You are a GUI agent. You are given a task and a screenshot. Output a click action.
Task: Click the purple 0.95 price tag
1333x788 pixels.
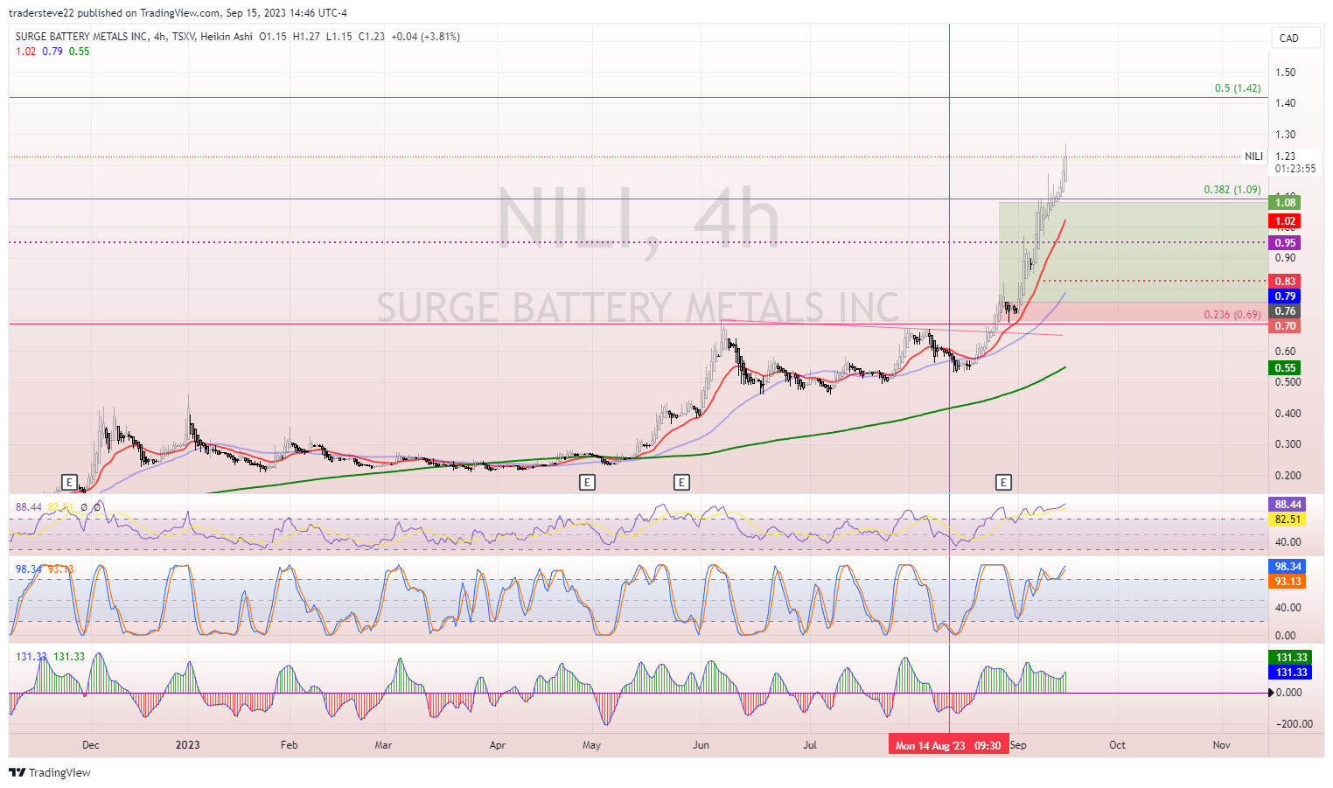(1285, 243)
